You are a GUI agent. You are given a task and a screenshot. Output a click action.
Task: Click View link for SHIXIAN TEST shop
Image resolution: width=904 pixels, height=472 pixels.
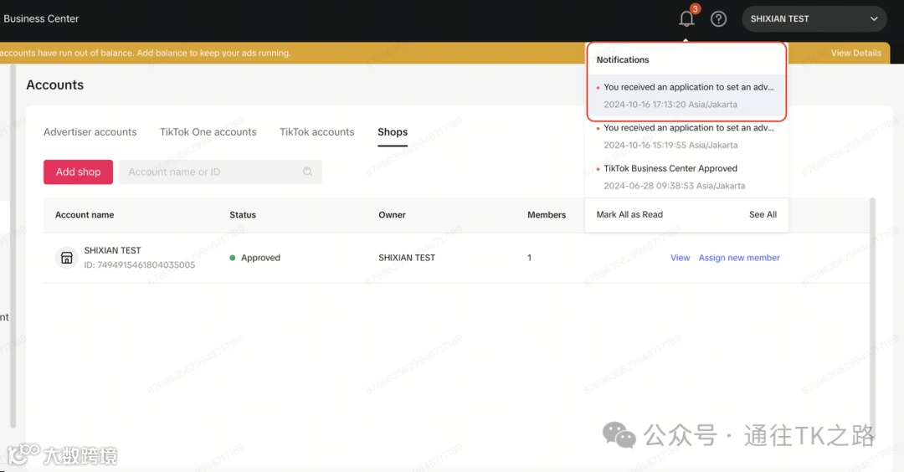pyautogui.click(x=680, y=258)
